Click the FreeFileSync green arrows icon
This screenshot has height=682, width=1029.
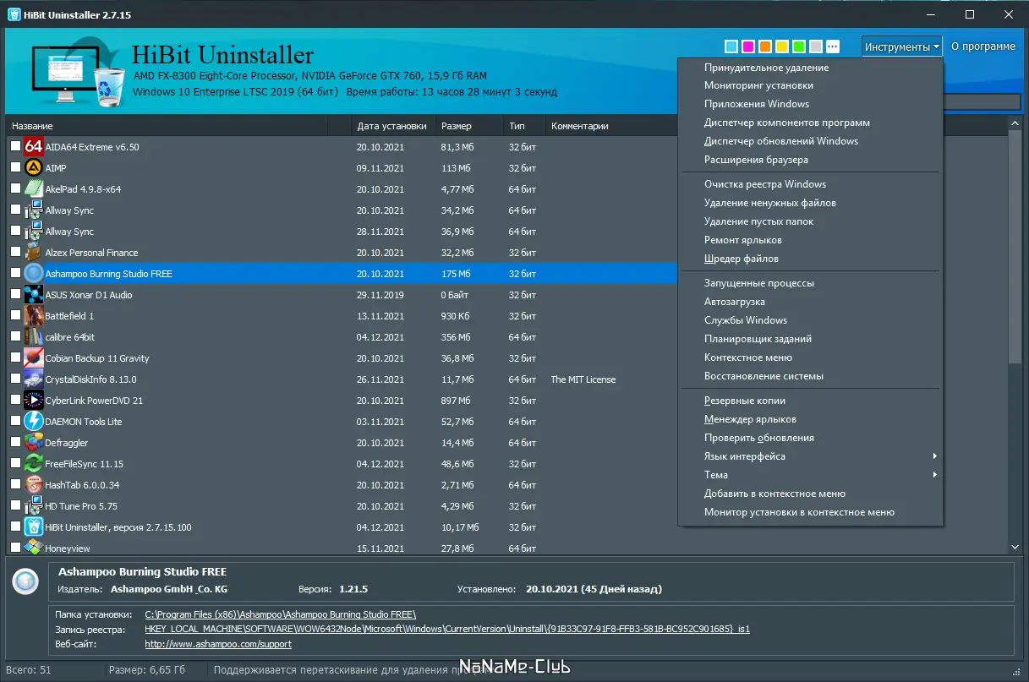click(x=34, y=463)
